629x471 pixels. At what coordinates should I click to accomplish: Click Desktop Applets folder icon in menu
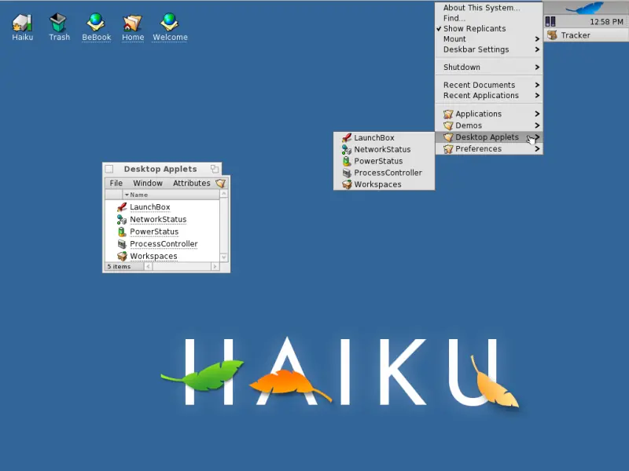(x=448, y=137)
